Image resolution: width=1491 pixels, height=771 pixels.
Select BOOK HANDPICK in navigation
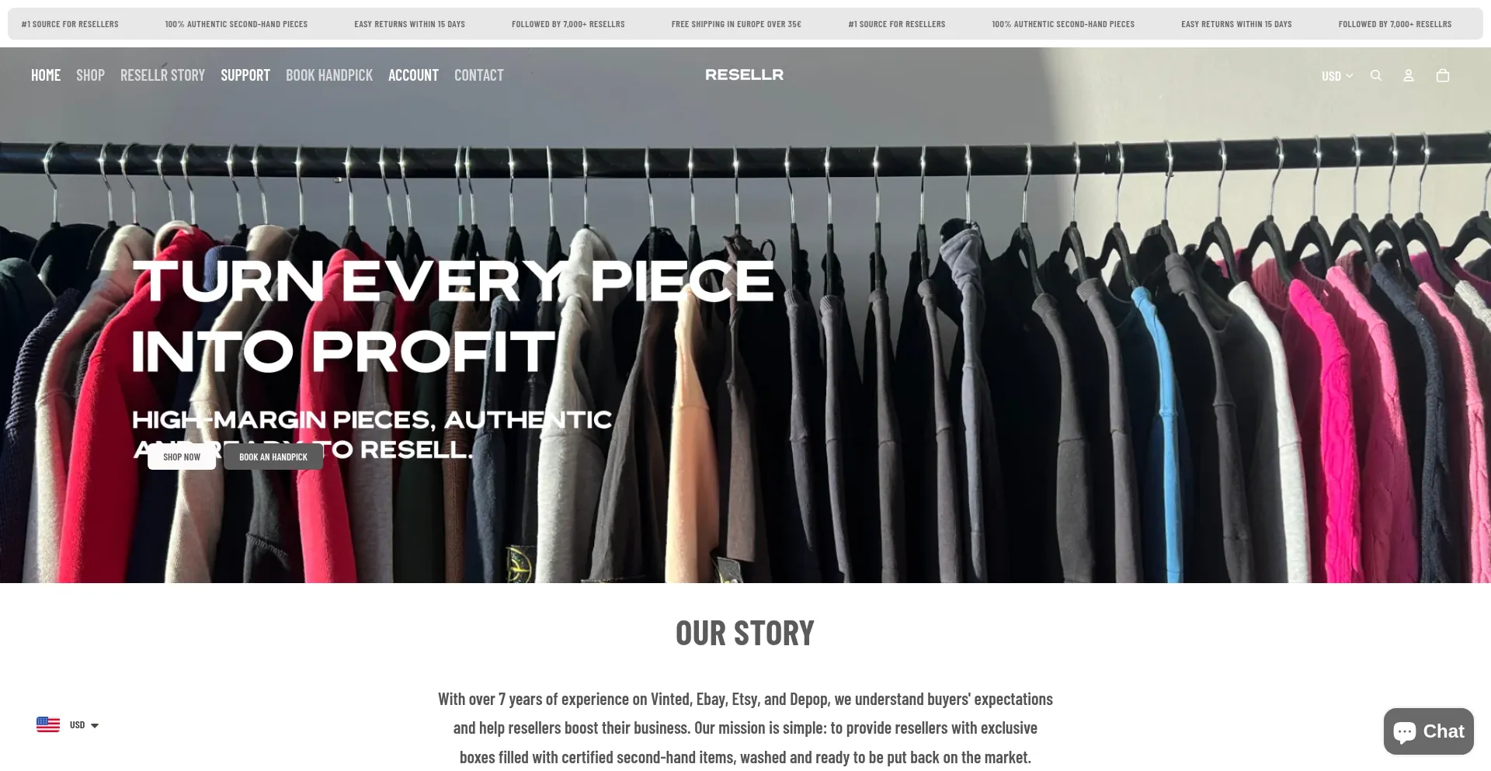(329, 75)
